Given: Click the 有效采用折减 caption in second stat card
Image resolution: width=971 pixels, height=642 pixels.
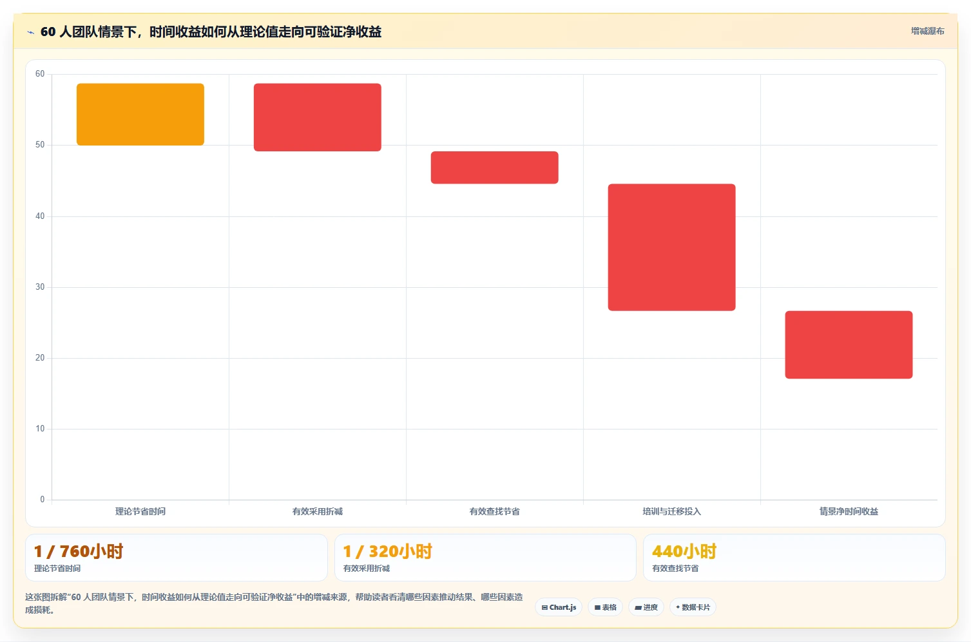Looking at the screenshot, I should click(x=367, y=569).
